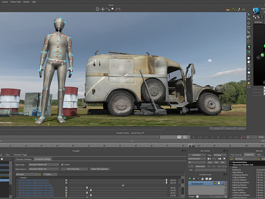265x199 pixels.
Task: Open the Layout menu
Action: coord(5,2)
